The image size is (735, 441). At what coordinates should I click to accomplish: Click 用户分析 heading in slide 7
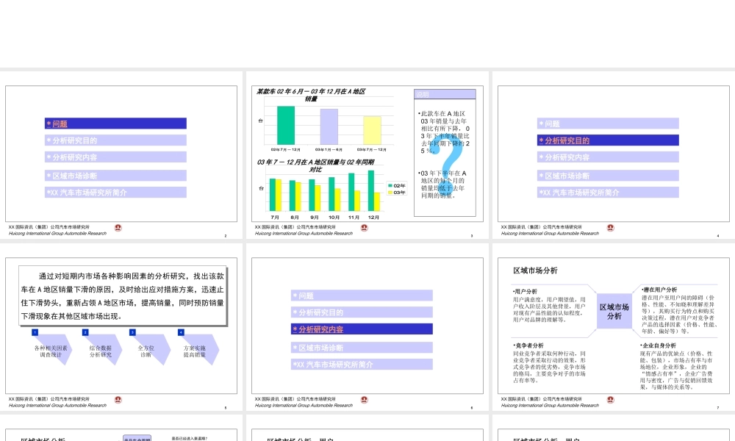point(525,291)
